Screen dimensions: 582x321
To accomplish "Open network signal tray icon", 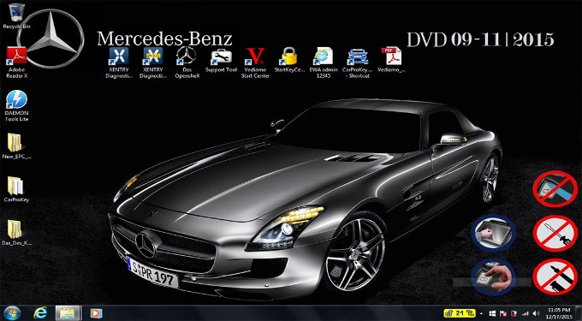I will (x=526, y=313).
